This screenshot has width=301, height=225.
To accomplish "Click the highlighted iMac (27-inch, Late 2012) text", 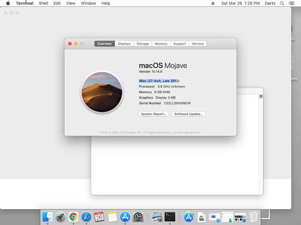I will [x=159, y=81].
